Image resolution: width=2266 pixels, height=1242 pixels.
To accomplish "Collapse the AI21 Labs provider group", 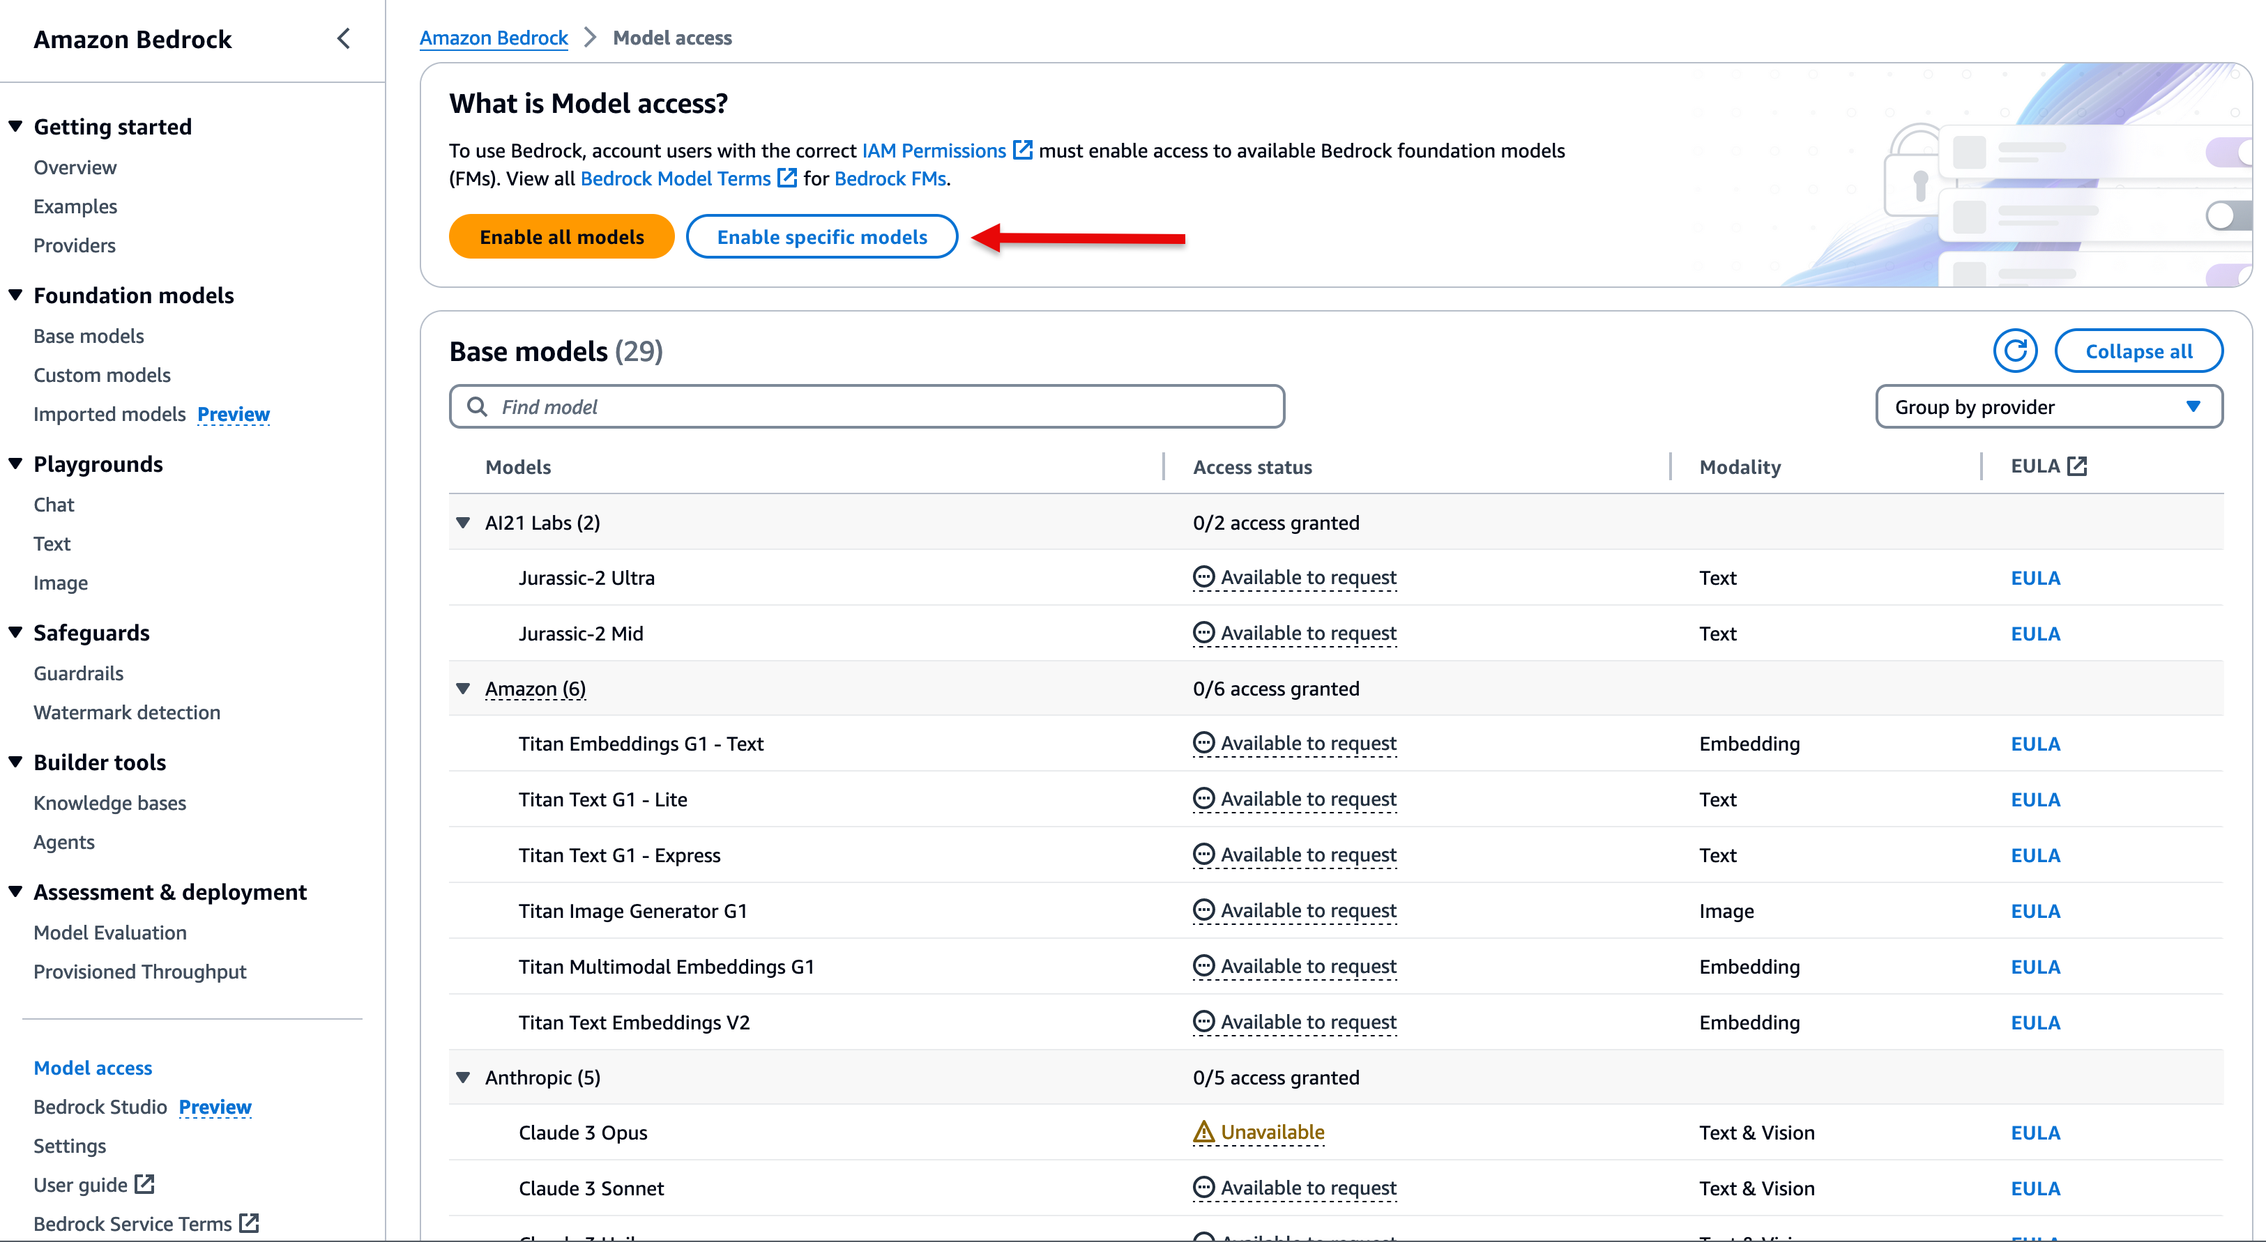I will pyautogui.click(x=464, y=523).
